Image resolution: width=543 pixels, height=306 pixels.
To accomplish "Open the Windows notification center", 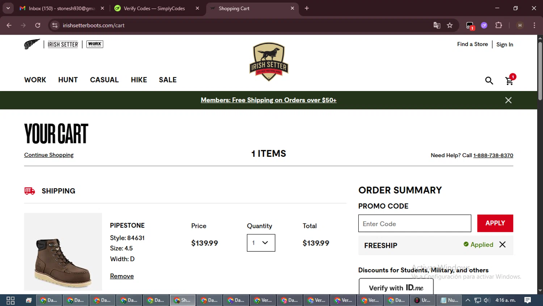I will 528,300.
